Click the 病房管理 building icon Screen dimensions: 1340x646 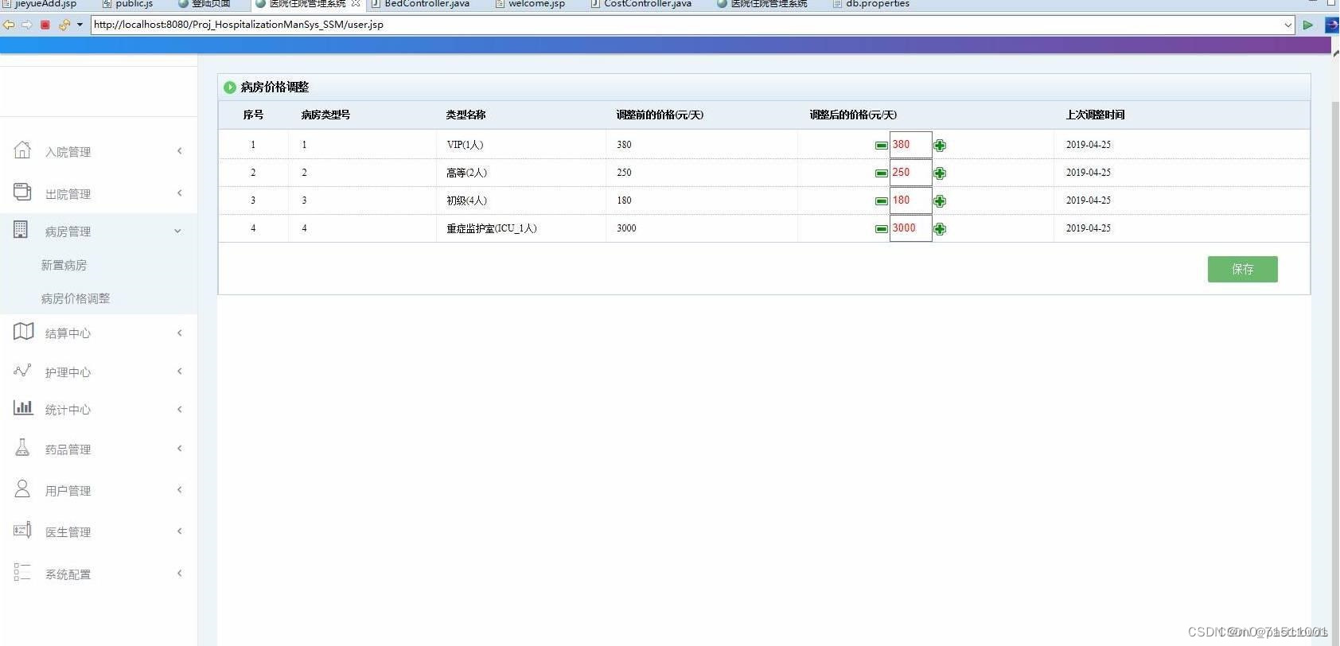[x=21, y=230]
